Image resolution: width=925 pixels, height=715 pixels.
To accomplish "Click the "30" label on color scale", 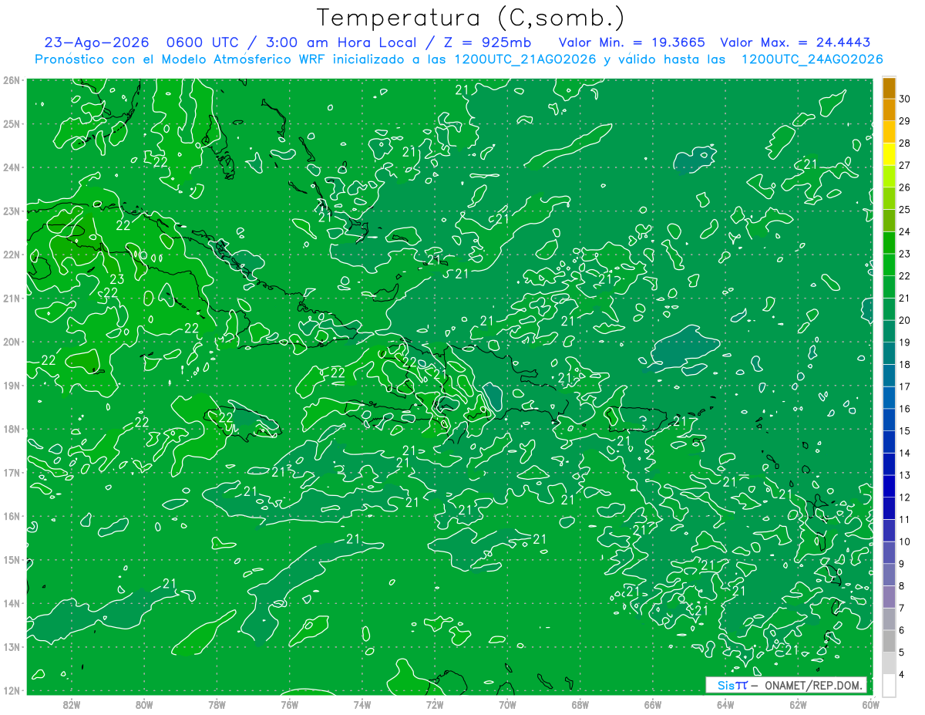I will tap(905, 98).
